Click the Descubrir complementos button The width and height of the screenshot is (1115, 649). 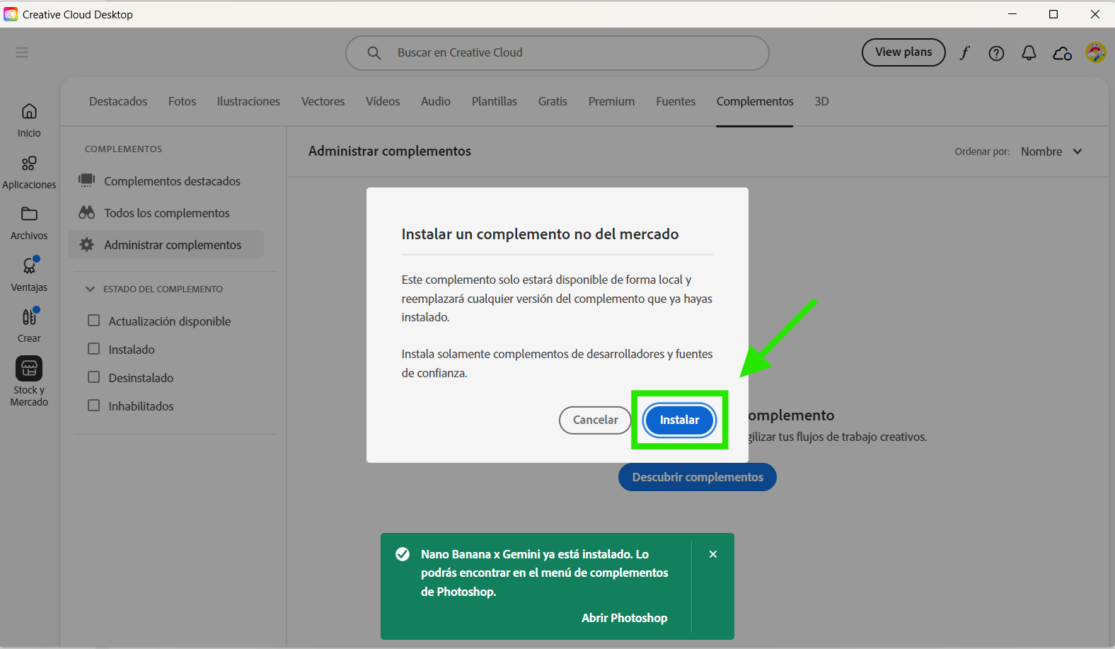[x=698, y=477]
